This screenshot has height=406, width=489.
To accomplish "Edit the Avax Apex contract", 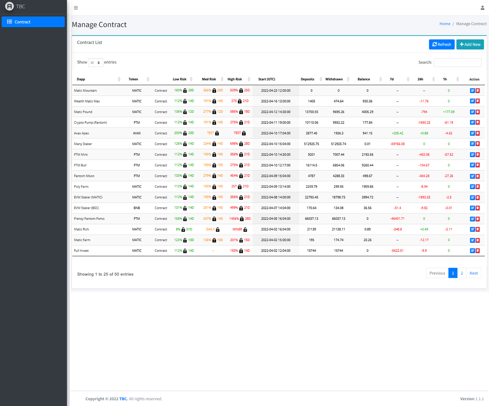I will (472, 133).
